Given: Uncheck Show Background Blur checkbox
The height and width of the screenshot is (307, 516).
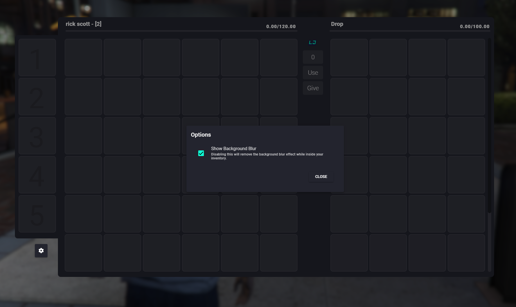Looking at the screenshot, I should pyautogui.click(x=201, y=153).
